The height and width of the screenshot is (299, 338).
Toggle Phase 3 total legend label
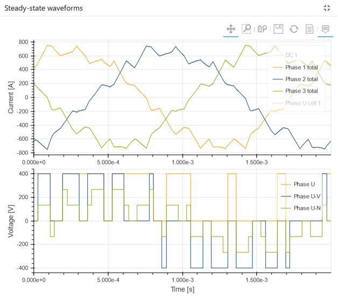[x=301, y=91]
